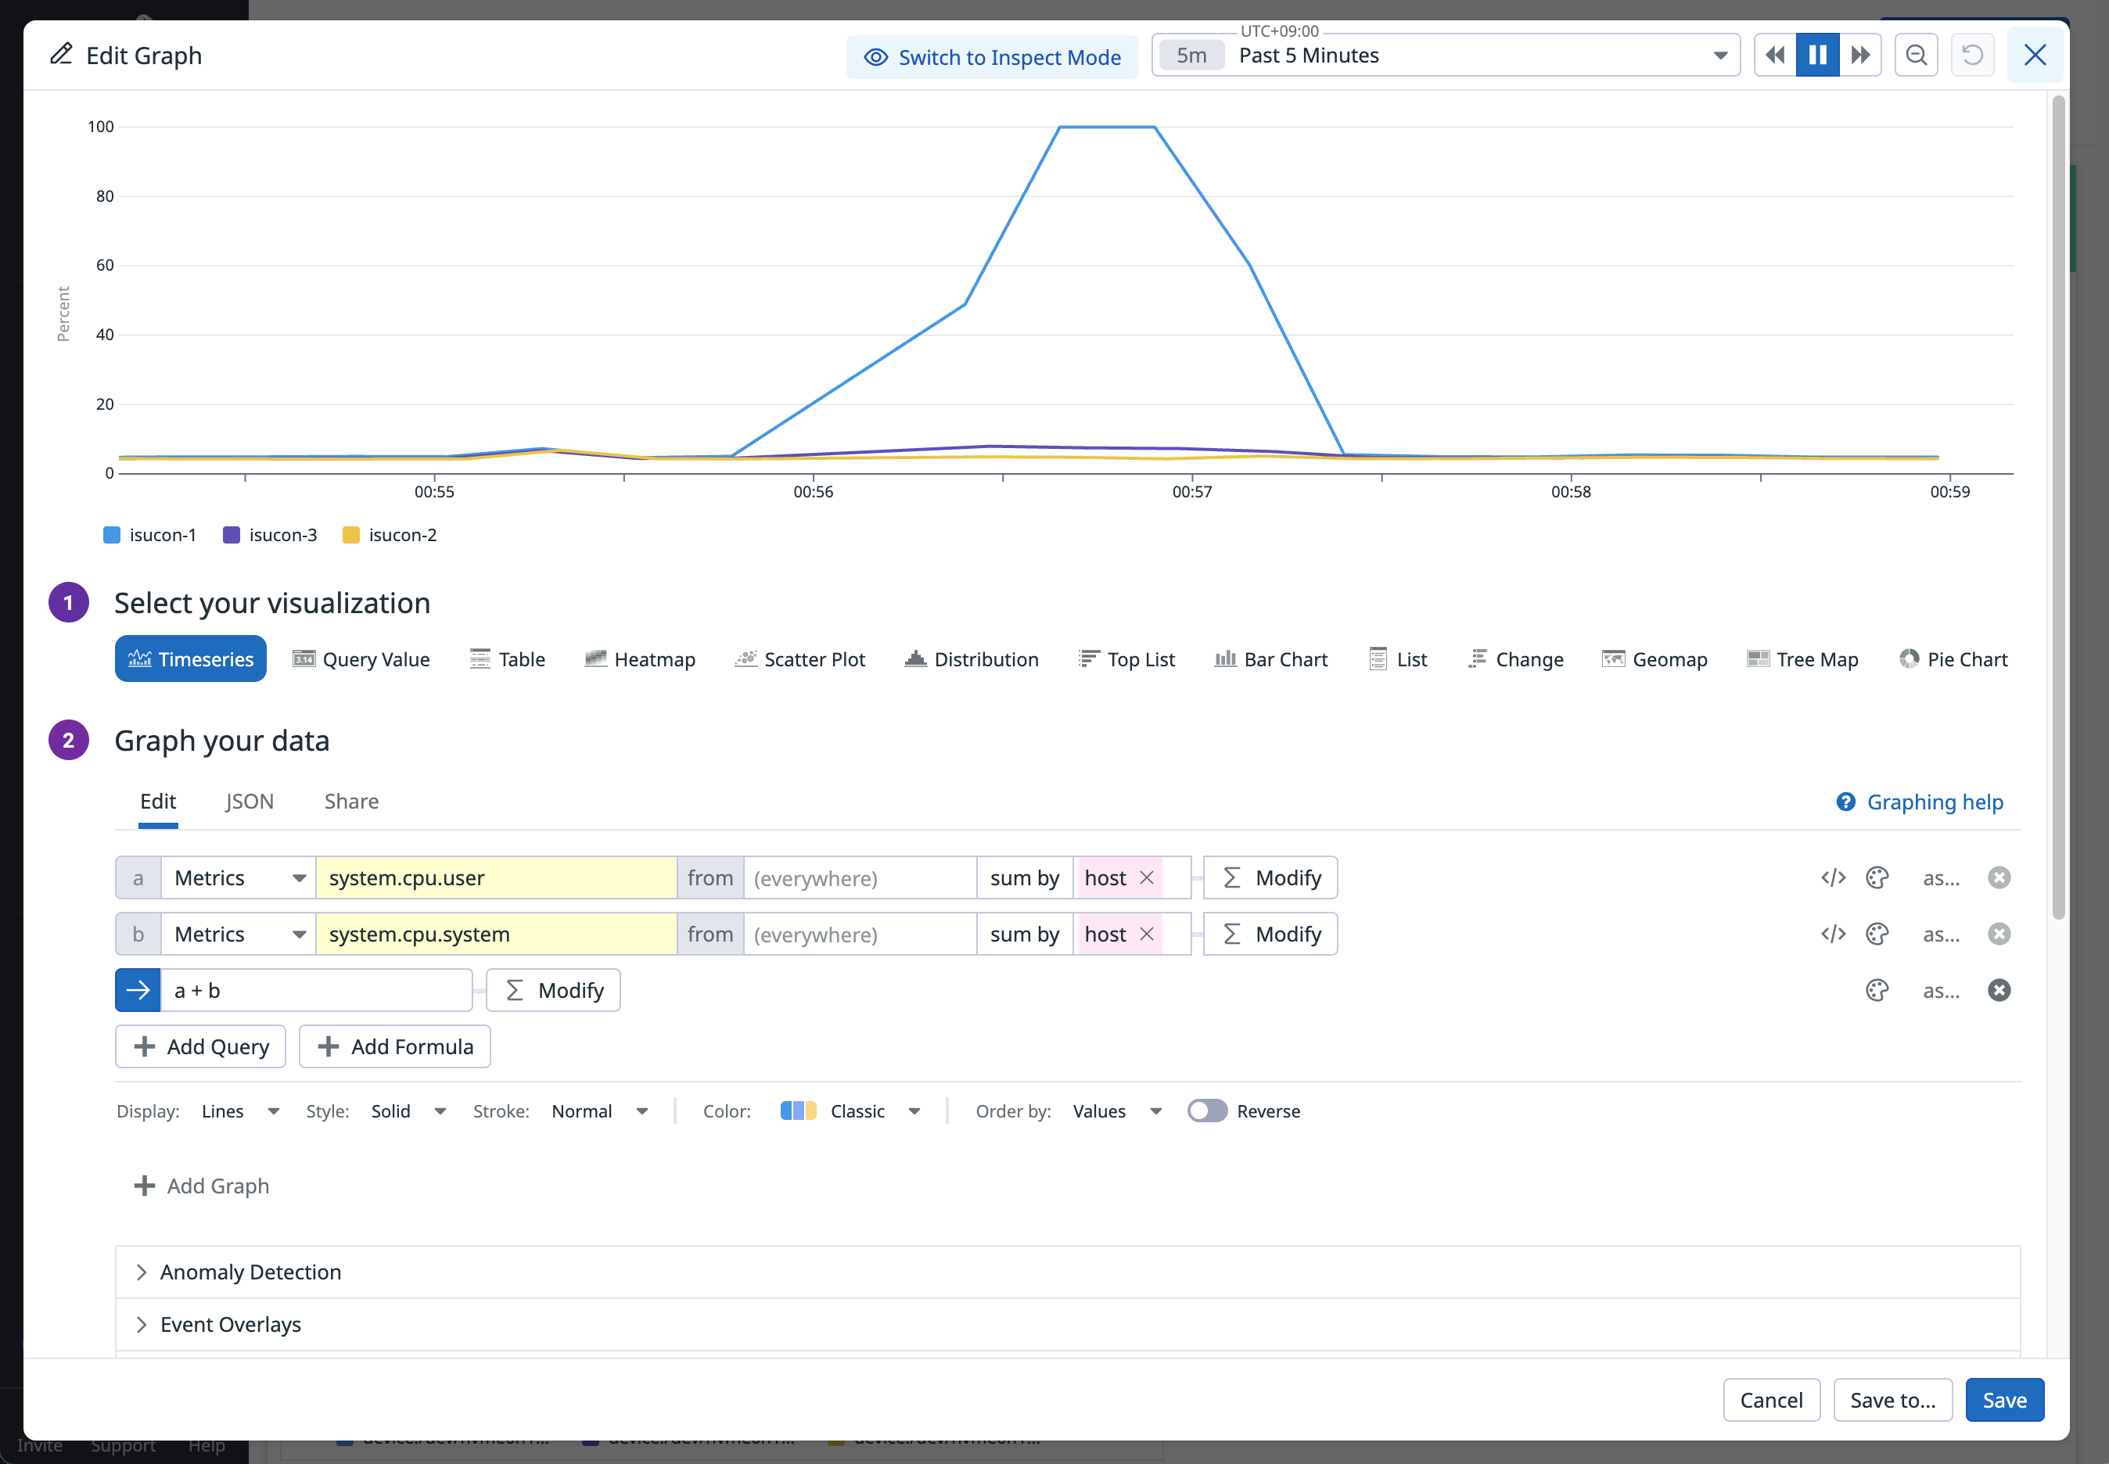Open palette styling for query b
Viewport: 2109px width, 1464px height.
1876,934
